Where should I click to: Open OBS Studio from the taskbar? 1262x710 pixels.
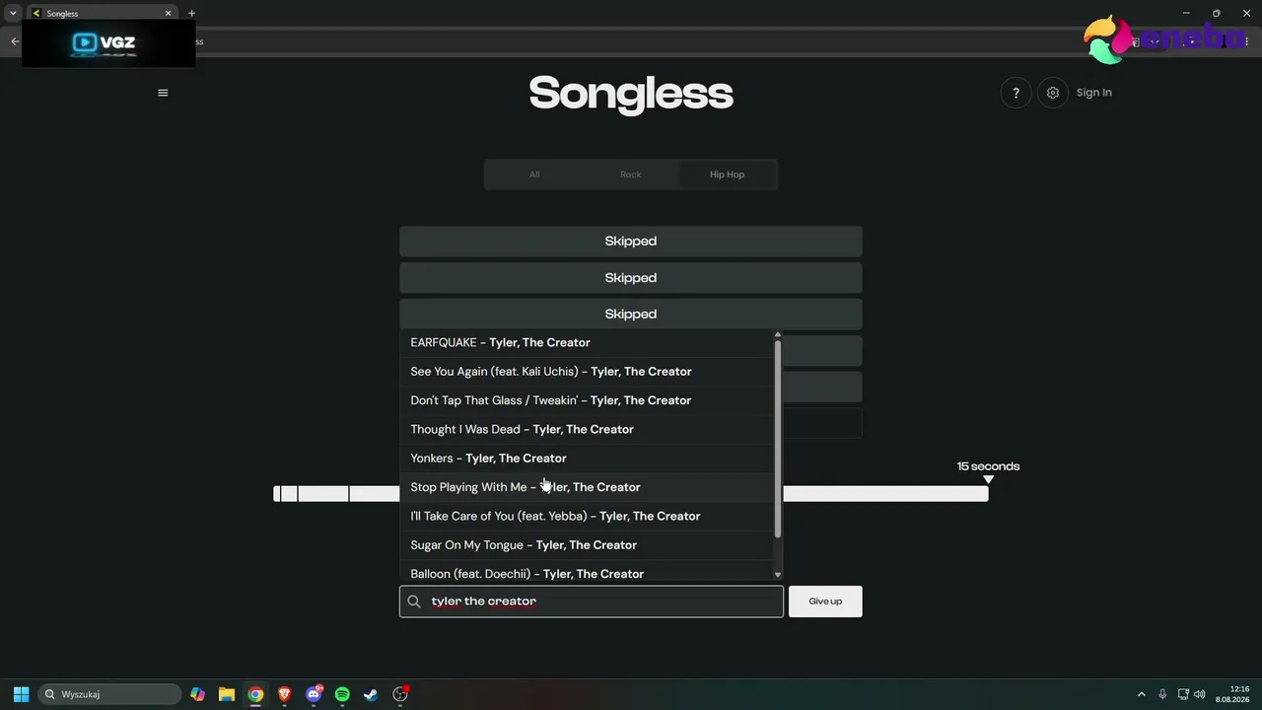pyautogui.click(x=400, y=694)
